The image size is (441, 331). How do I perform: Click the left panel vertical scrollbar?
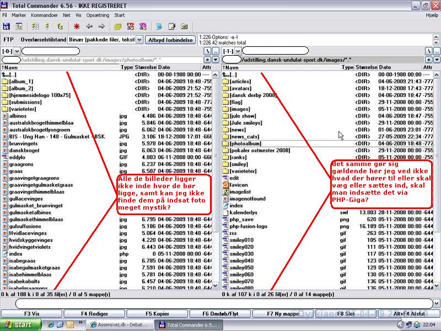click(215, 180)
